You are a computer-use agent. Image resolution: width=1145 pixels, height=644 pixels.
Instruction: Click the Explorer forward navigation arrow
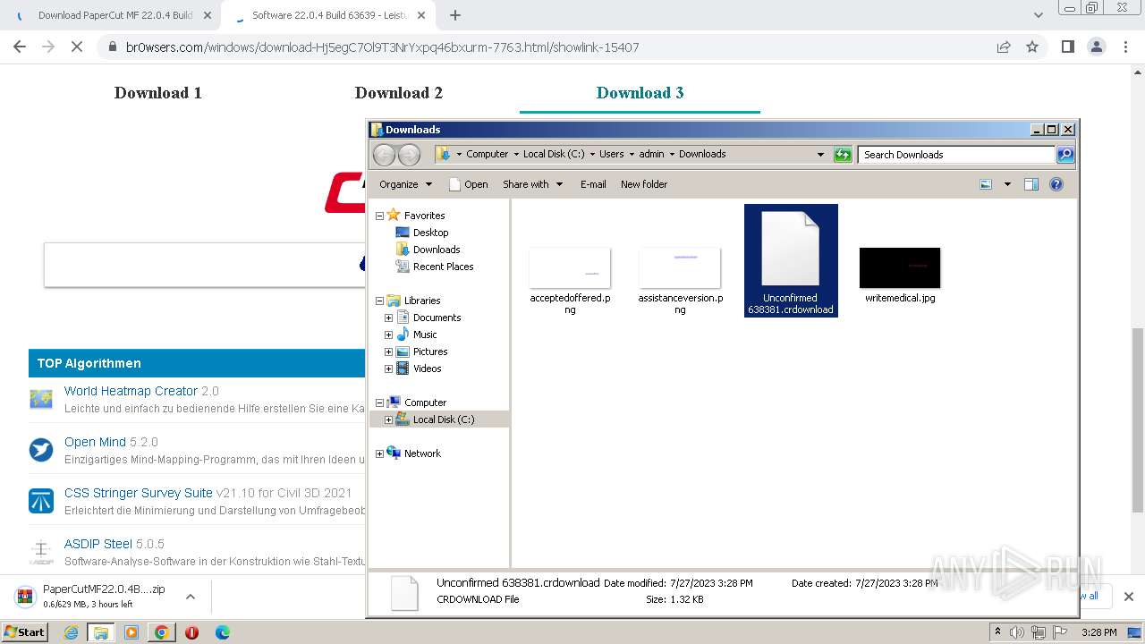(409, 155)
